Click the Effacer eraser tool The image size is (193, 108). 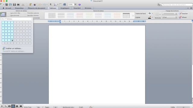point(183,17)
